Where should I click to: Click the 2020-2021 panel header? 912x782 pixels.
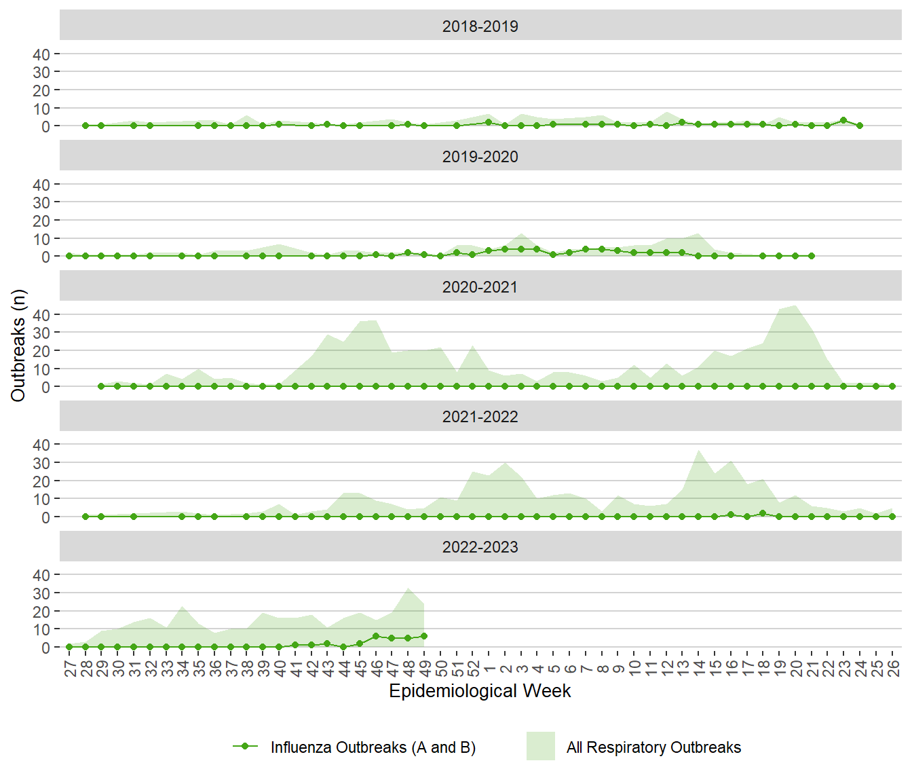pos(480,286)
